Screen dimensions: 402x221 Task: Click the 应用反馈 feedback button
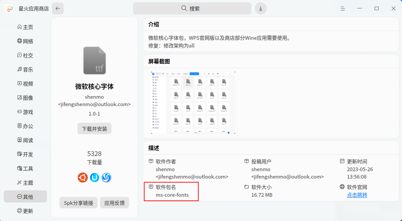[x=114, y=203]
